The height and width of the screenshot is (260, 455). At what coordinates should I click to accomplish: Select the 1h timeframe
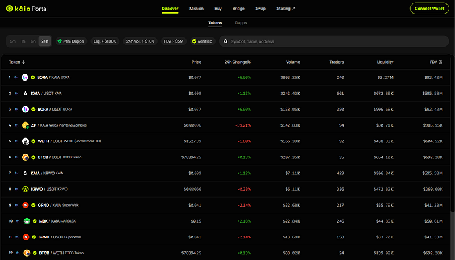[23, 41]
